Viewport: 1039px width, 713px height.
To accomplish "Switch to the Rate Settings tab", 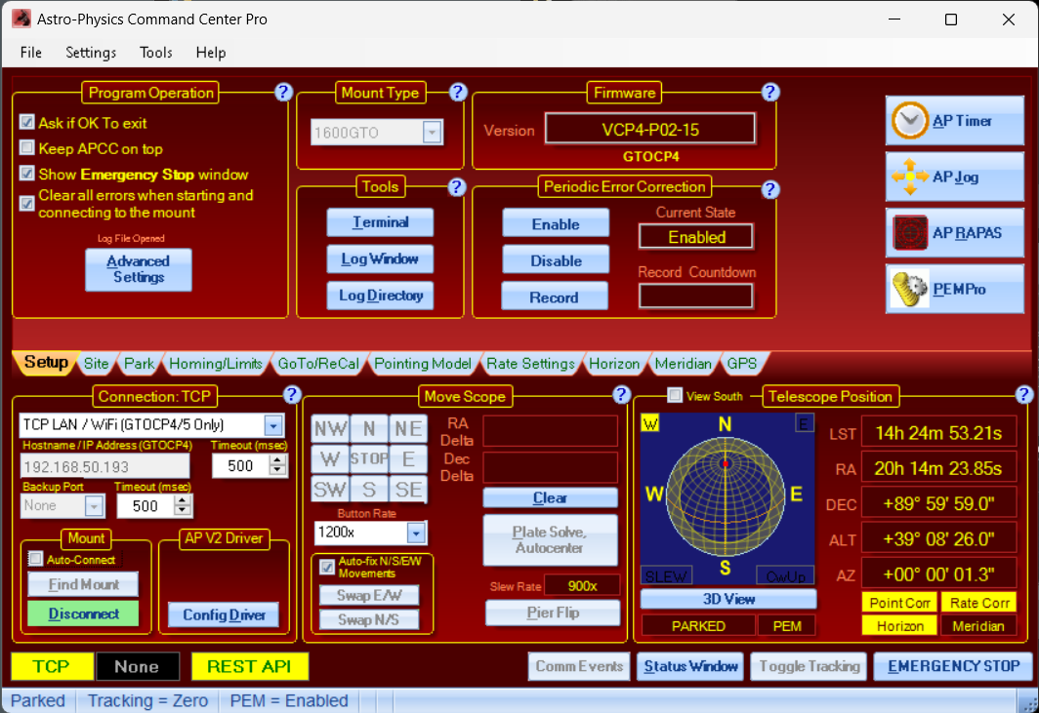I will pyautogui.click(x=530, y=364).
